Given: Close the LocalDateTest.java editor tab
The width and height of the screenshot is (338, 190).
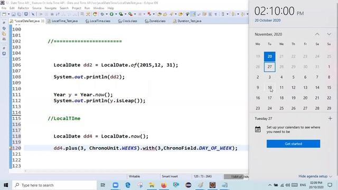Looking at the screenshot, I should tap(43, 21).
